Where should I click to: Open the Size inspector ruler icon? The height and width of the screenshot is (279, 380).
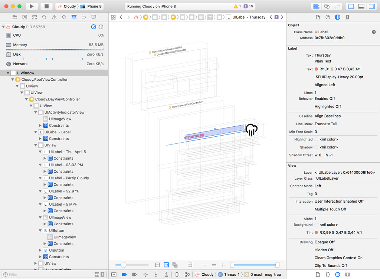tap(347, 17)
